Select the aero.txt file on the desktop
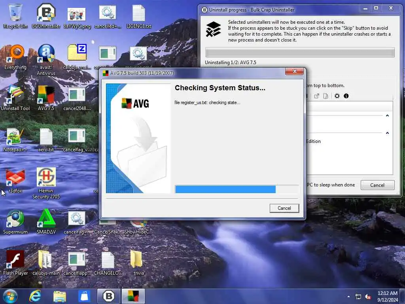Image resolution: width=405 pixels, height=304 pixels. coord(46,140)
